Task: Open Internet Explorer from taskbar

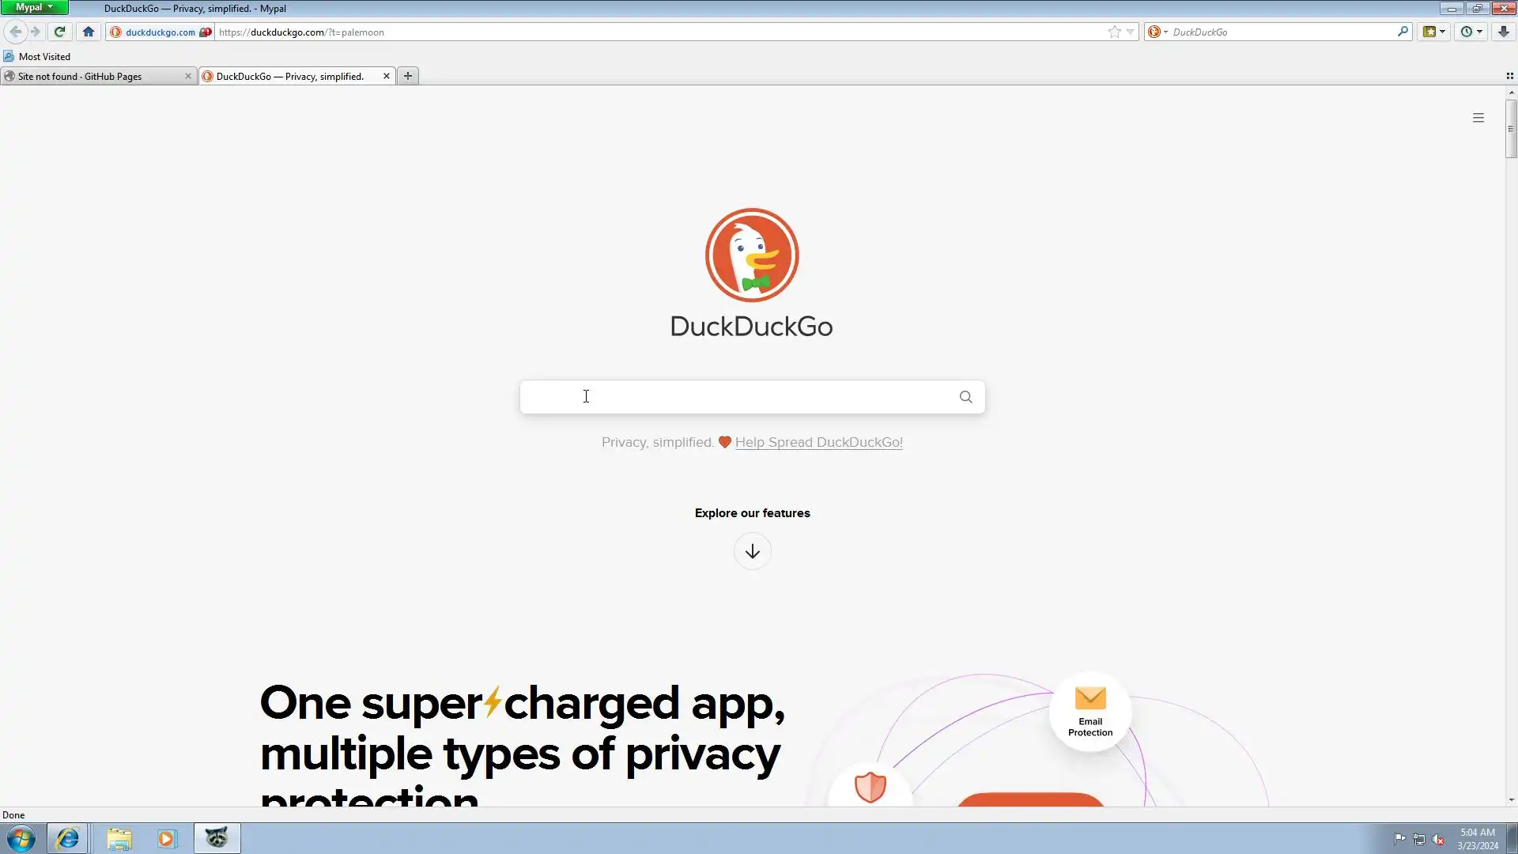Action: coord(67,838)
